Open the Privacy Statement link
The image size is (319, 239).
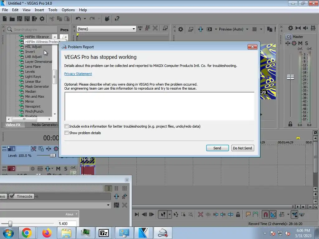(x=78, y=74)
